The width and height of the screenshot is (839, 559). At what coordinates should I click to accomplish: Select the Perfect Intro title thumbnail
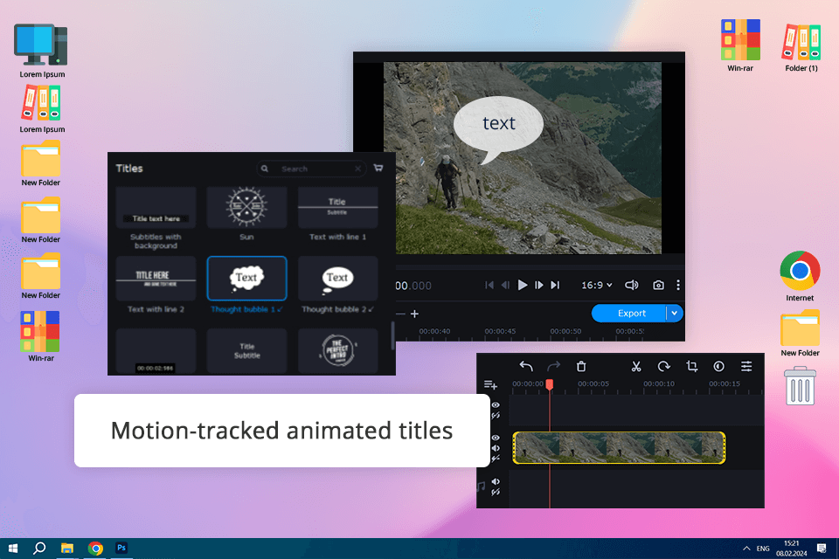click(337, 351)
